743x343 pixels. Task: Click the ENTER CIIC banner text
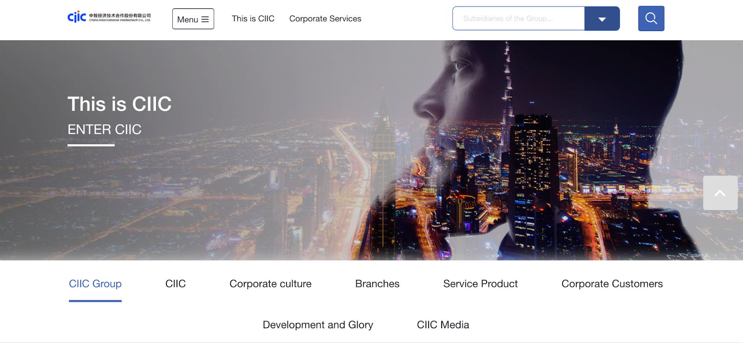[x=104, y=129]
